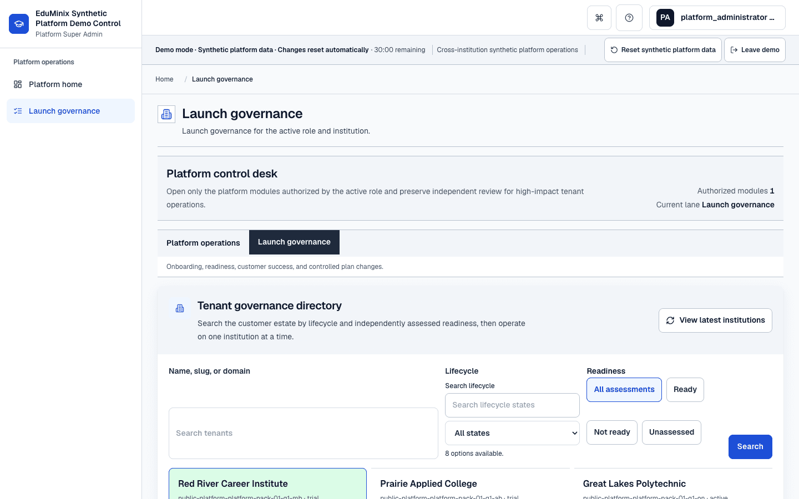Screen dimensions: 799x499
Task: Click the Launch governance checklist icon in sidebar
Action: (x=18, y=111)
